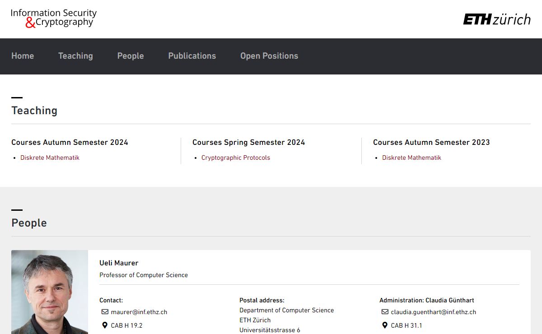Open the Home navigation item
This screenshot has height=334, width=542.
point(23,56)
